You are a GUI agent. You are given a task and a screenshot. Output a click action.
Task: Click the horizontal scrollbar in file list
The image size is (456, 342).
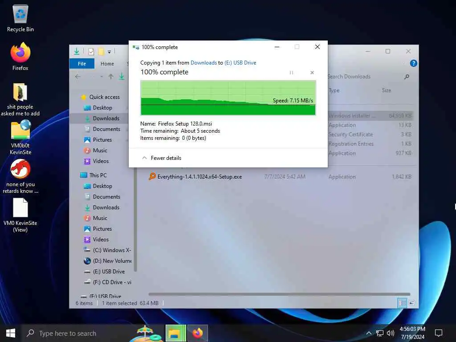(x=279, y=294)
